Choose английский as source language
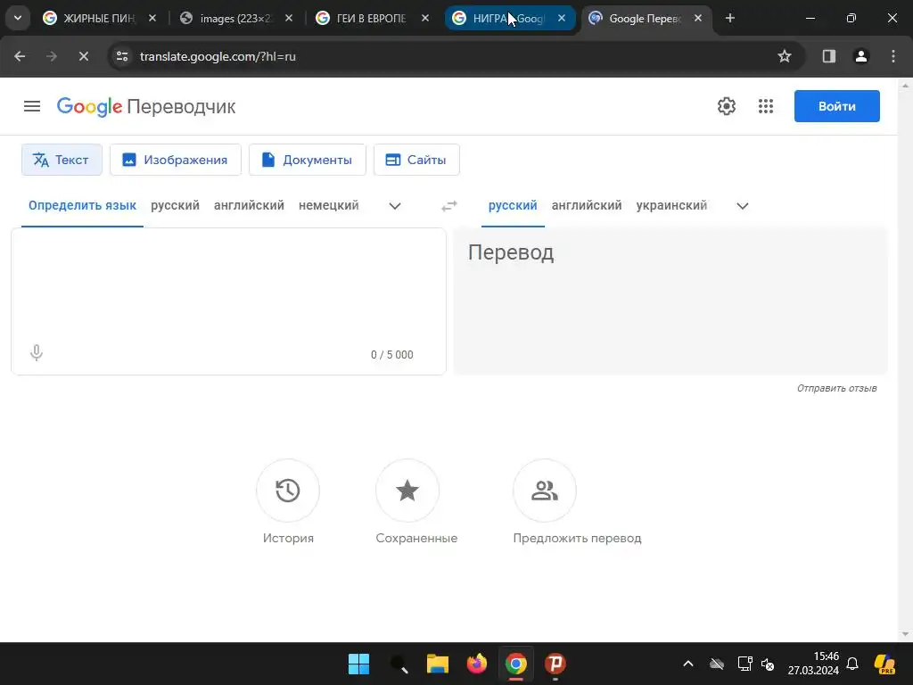Screen dimensions: 913x685 tap(249, 206)
